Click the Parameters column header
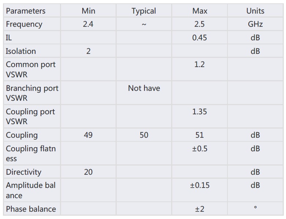The height and width of the screenshot is (219, 286). [x=26, y=11]
